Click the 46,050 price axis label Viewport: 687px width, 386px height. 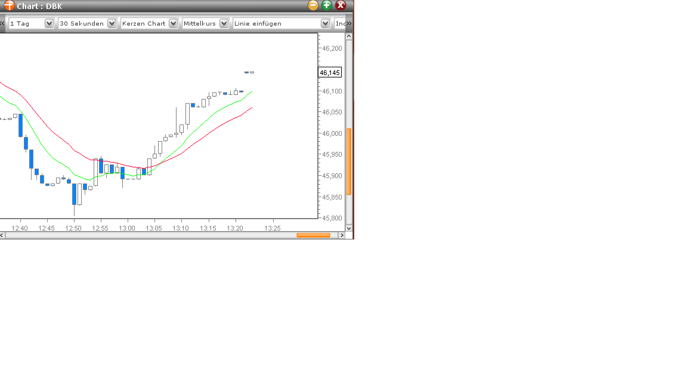(332, 112)
